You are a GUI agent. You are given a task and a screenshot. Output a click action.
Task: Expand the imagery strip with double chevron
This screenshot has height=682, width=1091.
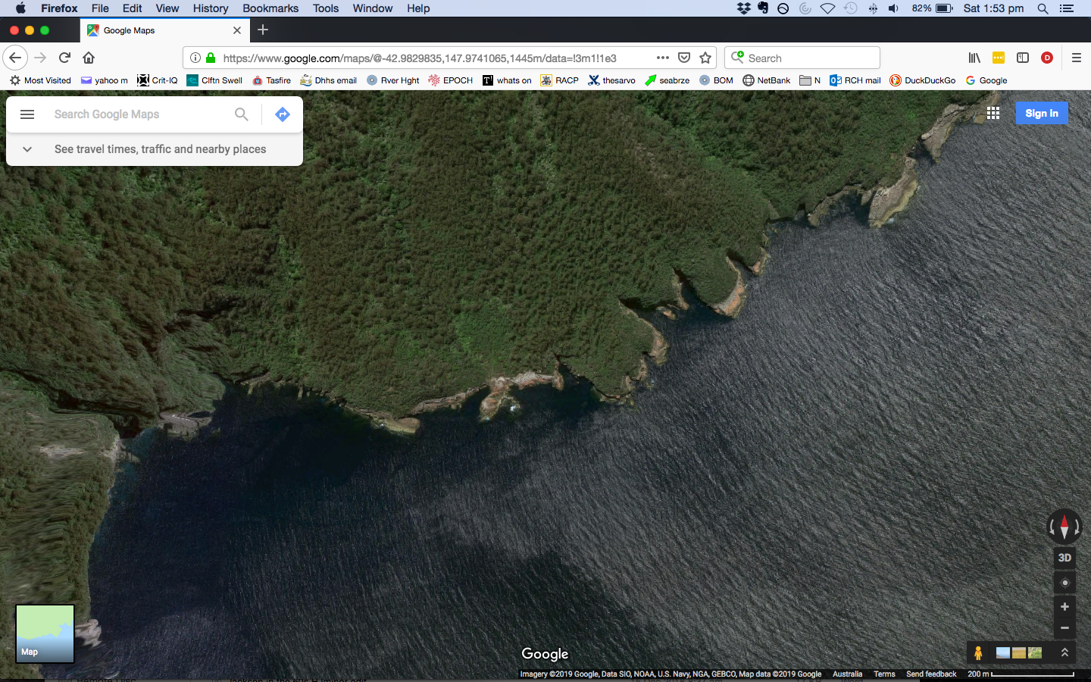pos(1064,652)
